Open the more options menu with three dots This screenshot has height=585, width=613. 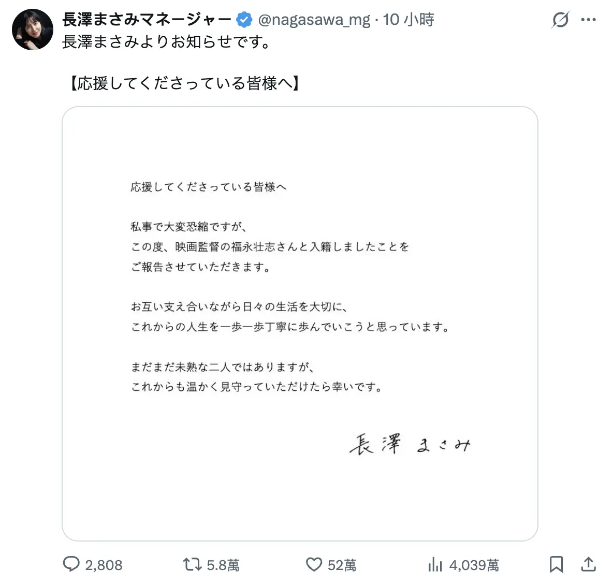[589, 20]
